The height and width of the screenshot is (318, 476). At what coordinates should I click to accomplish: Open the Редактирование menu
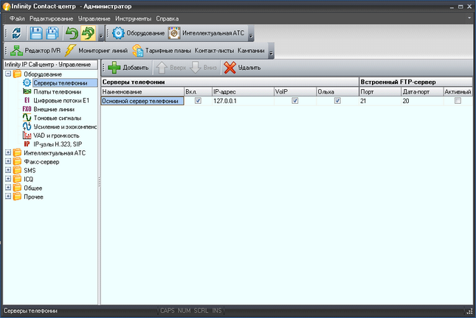tap(52, 19)
